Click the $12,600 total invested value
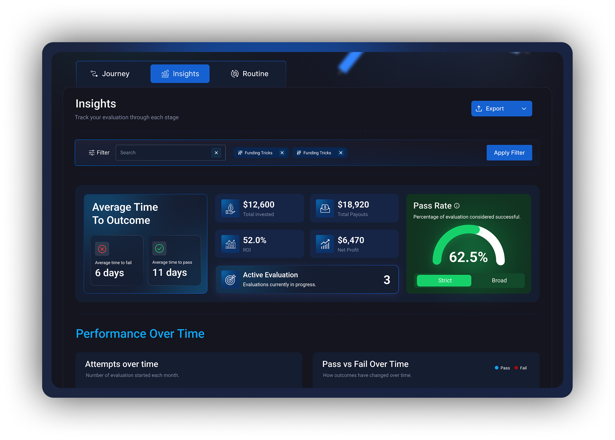The width and height of the screenshot is (615, 440). coord(259,205)
